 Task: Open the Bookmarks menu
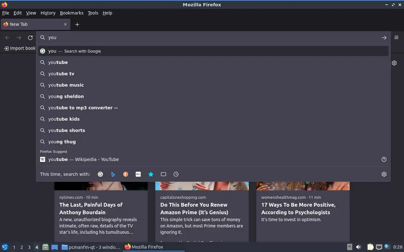click(x=72, y=13)
